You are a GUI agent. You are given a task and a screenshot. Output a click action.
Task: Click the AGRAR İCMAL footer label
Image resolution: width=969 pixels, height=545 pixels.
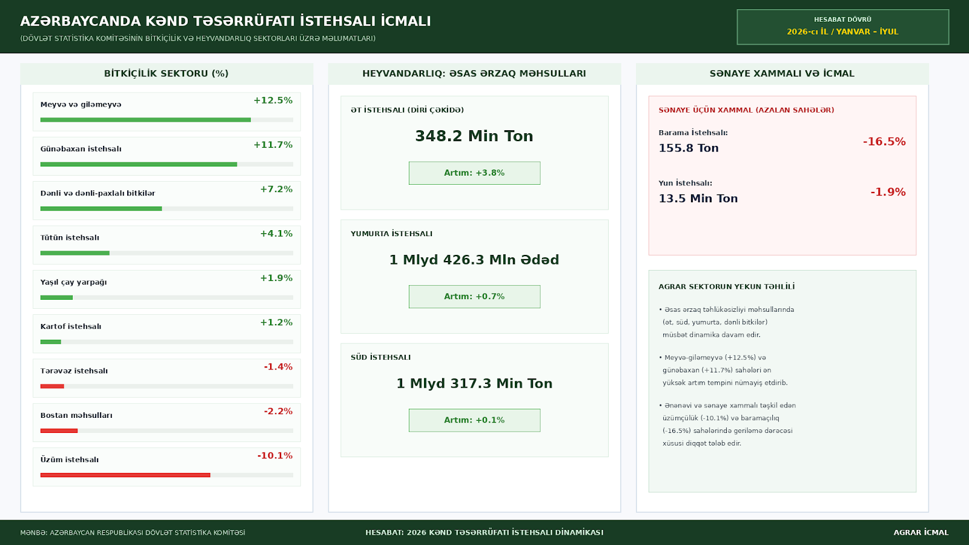tap(921, 533)
